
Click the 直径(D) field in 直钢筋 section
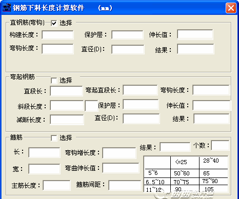tap(128, 49)
